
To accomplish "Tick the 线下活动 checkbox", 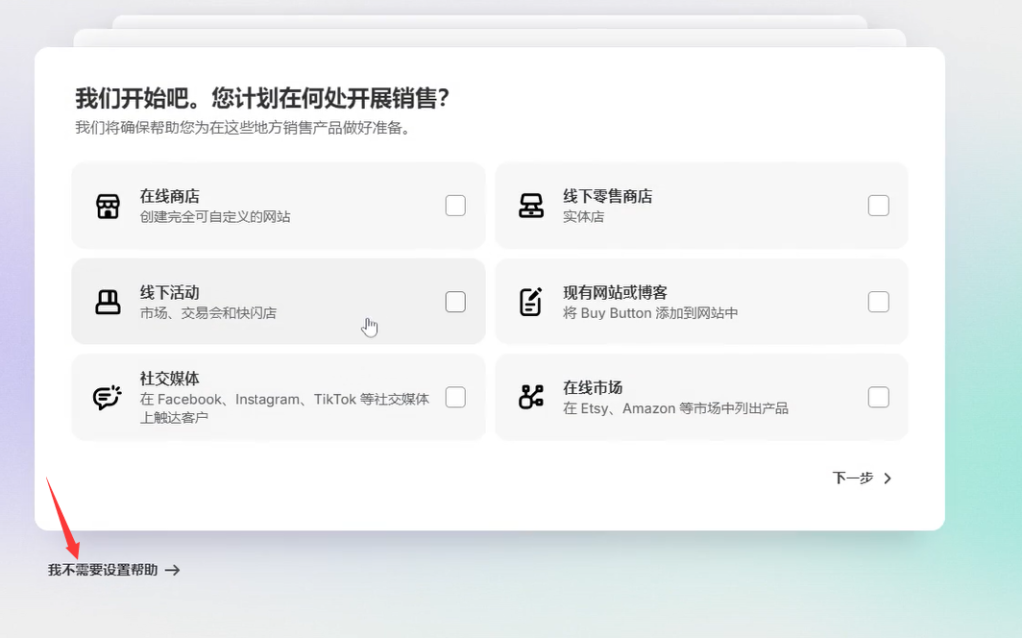I will (455, 302).
